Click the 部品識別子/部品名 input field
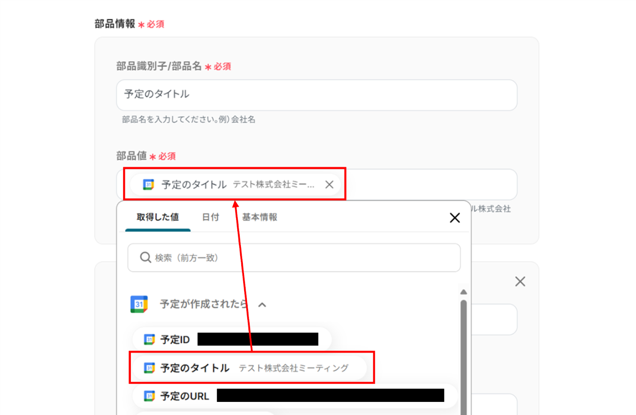The image size is (636, 415). [x=317, y=95]
